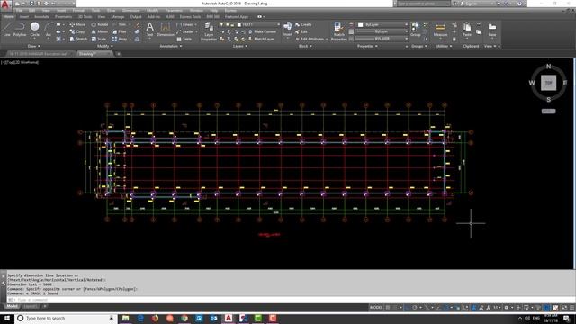Open the notification center in system tray

(x=566, y=318)
